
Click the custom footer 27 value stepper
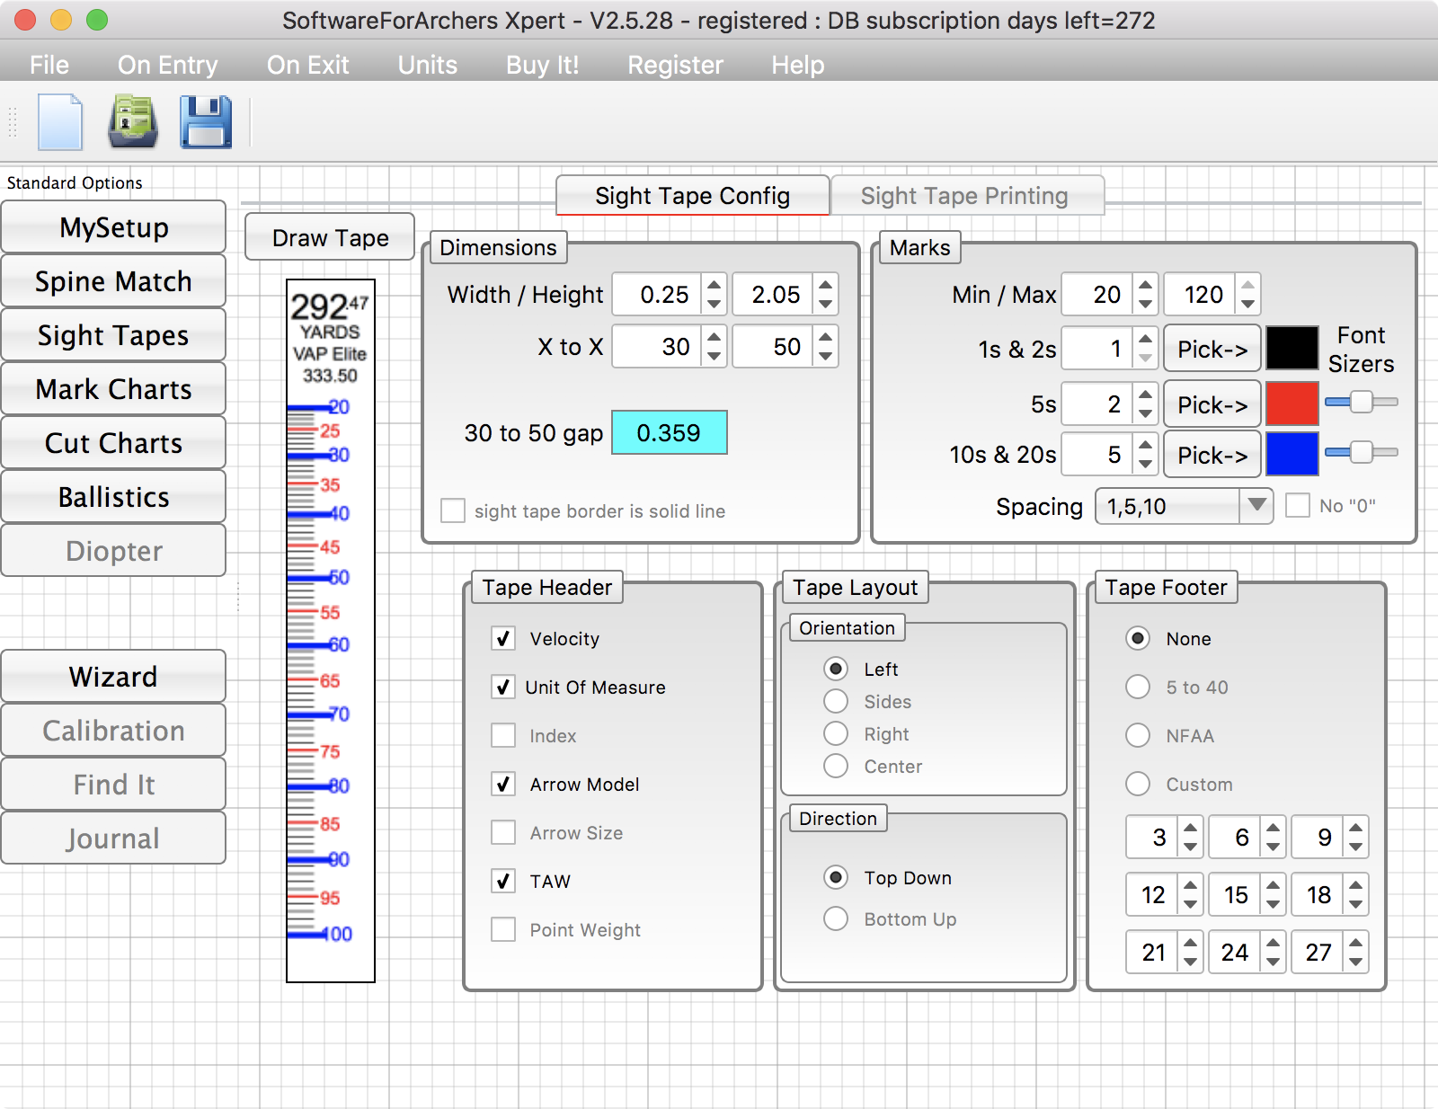click(1355, 953)
